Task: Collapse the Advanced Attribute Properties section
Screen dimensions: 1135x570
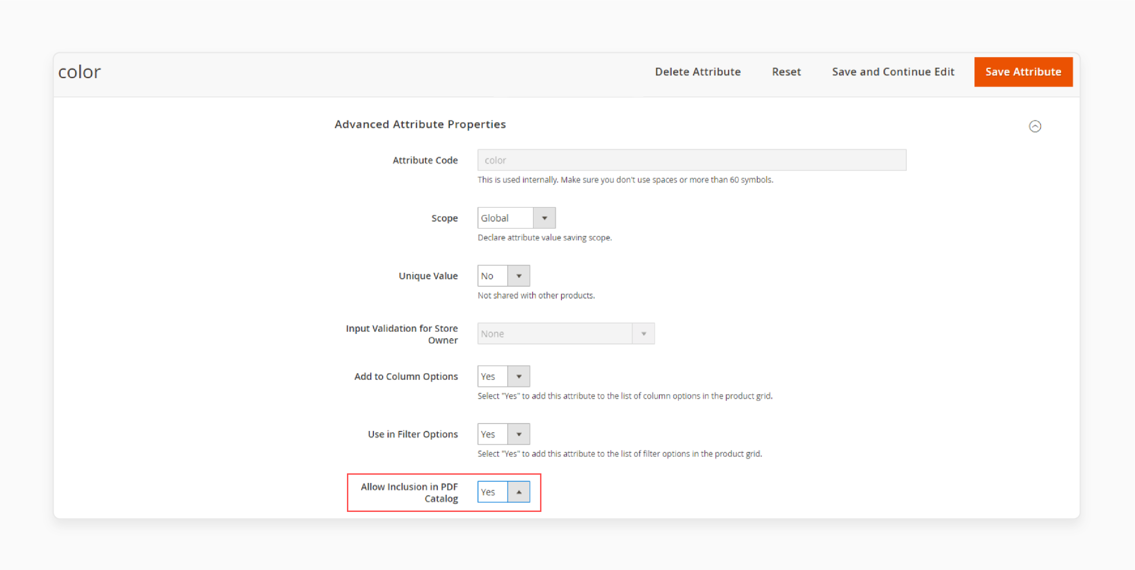Action: point(1034,126)
